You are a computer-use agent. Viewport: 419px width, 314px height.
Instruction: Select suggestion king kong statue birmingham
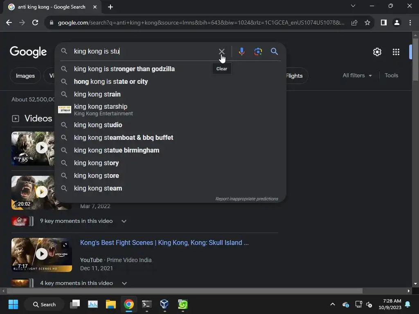(170, 150)
